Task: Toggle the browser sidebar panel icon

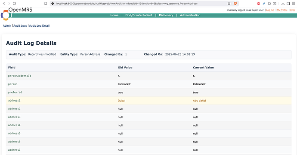Action: (288, 3)
